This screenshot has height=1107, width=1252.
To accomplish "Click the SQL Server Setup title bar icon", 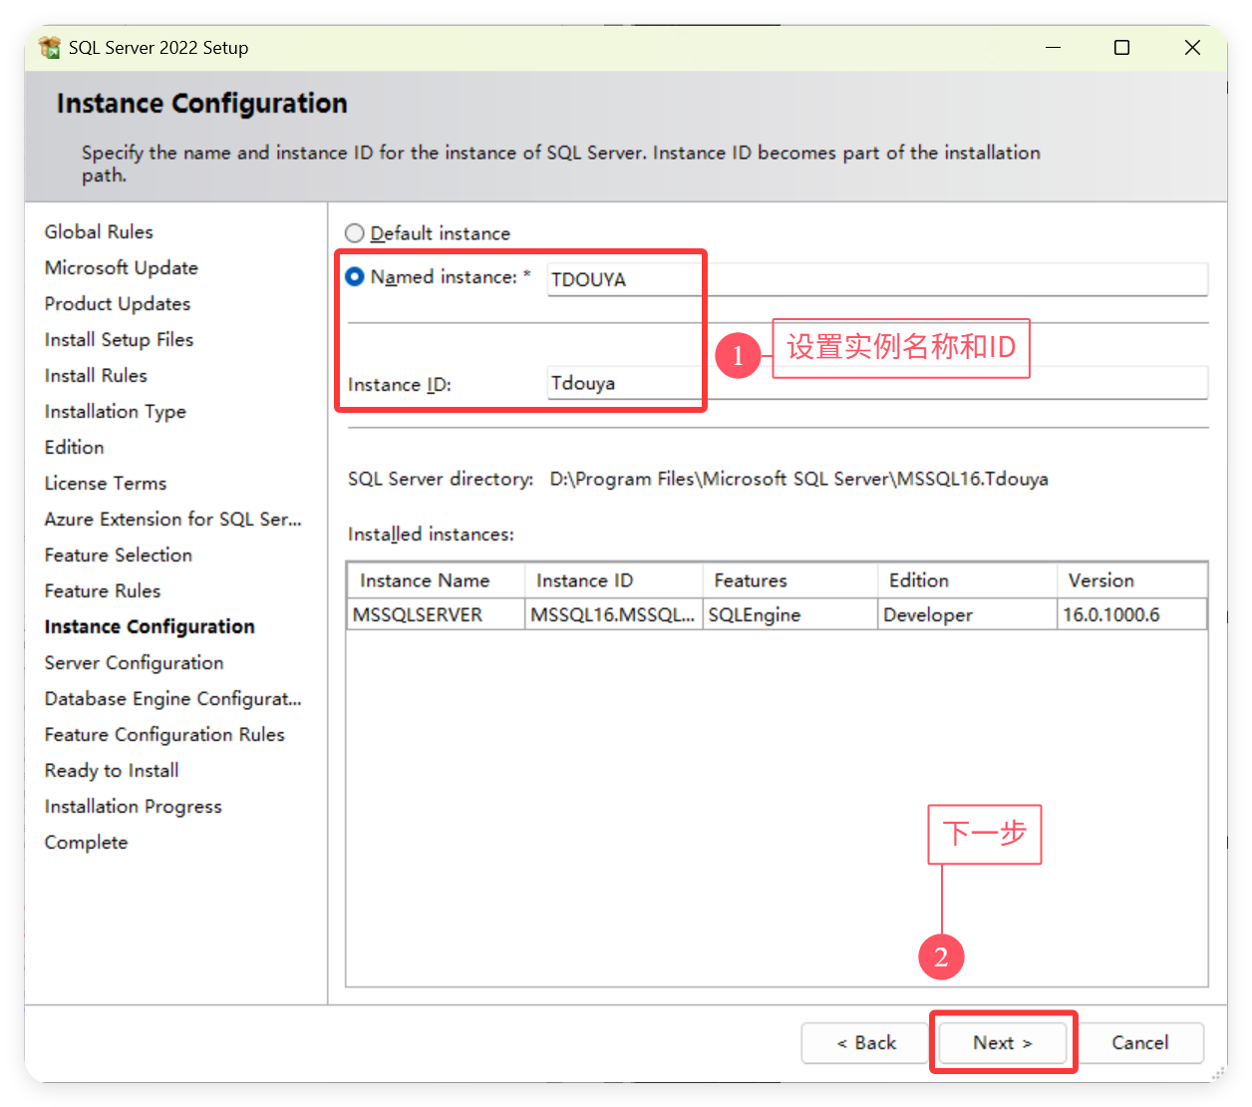I will 49,47.
